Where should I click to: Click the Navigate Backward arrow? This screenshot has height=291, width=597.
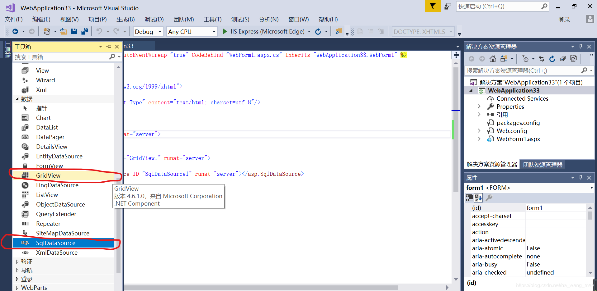coord(16,31)
